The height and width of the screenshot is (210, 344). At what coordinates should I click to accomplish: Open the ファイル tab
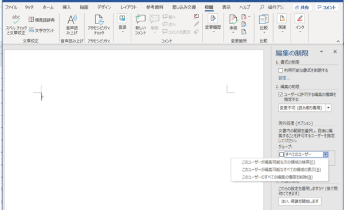(x=11, y=7)
